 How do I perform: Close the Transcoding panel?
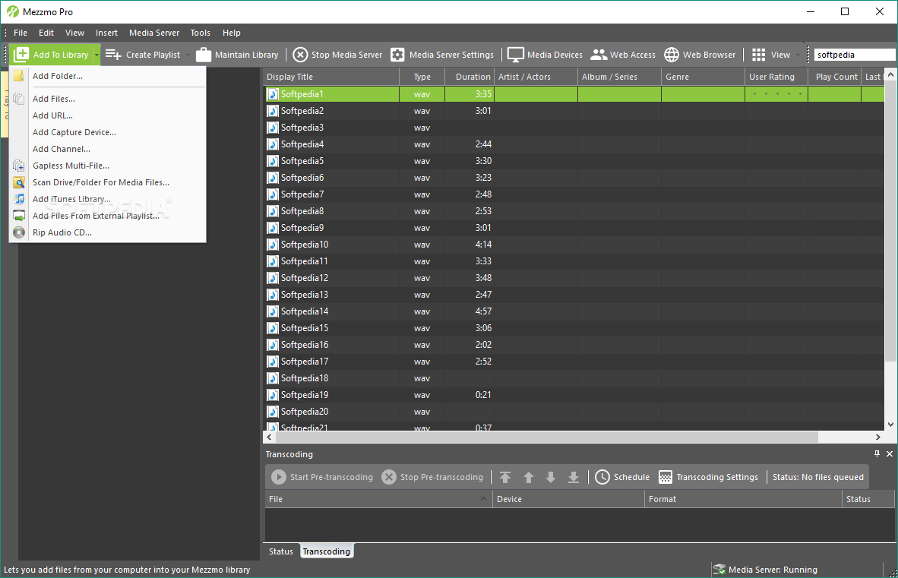[890, 453]
